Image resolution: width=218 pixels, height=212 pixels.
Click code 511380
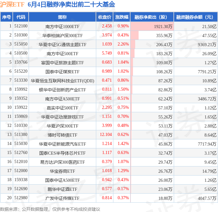[x=21, y=134]
